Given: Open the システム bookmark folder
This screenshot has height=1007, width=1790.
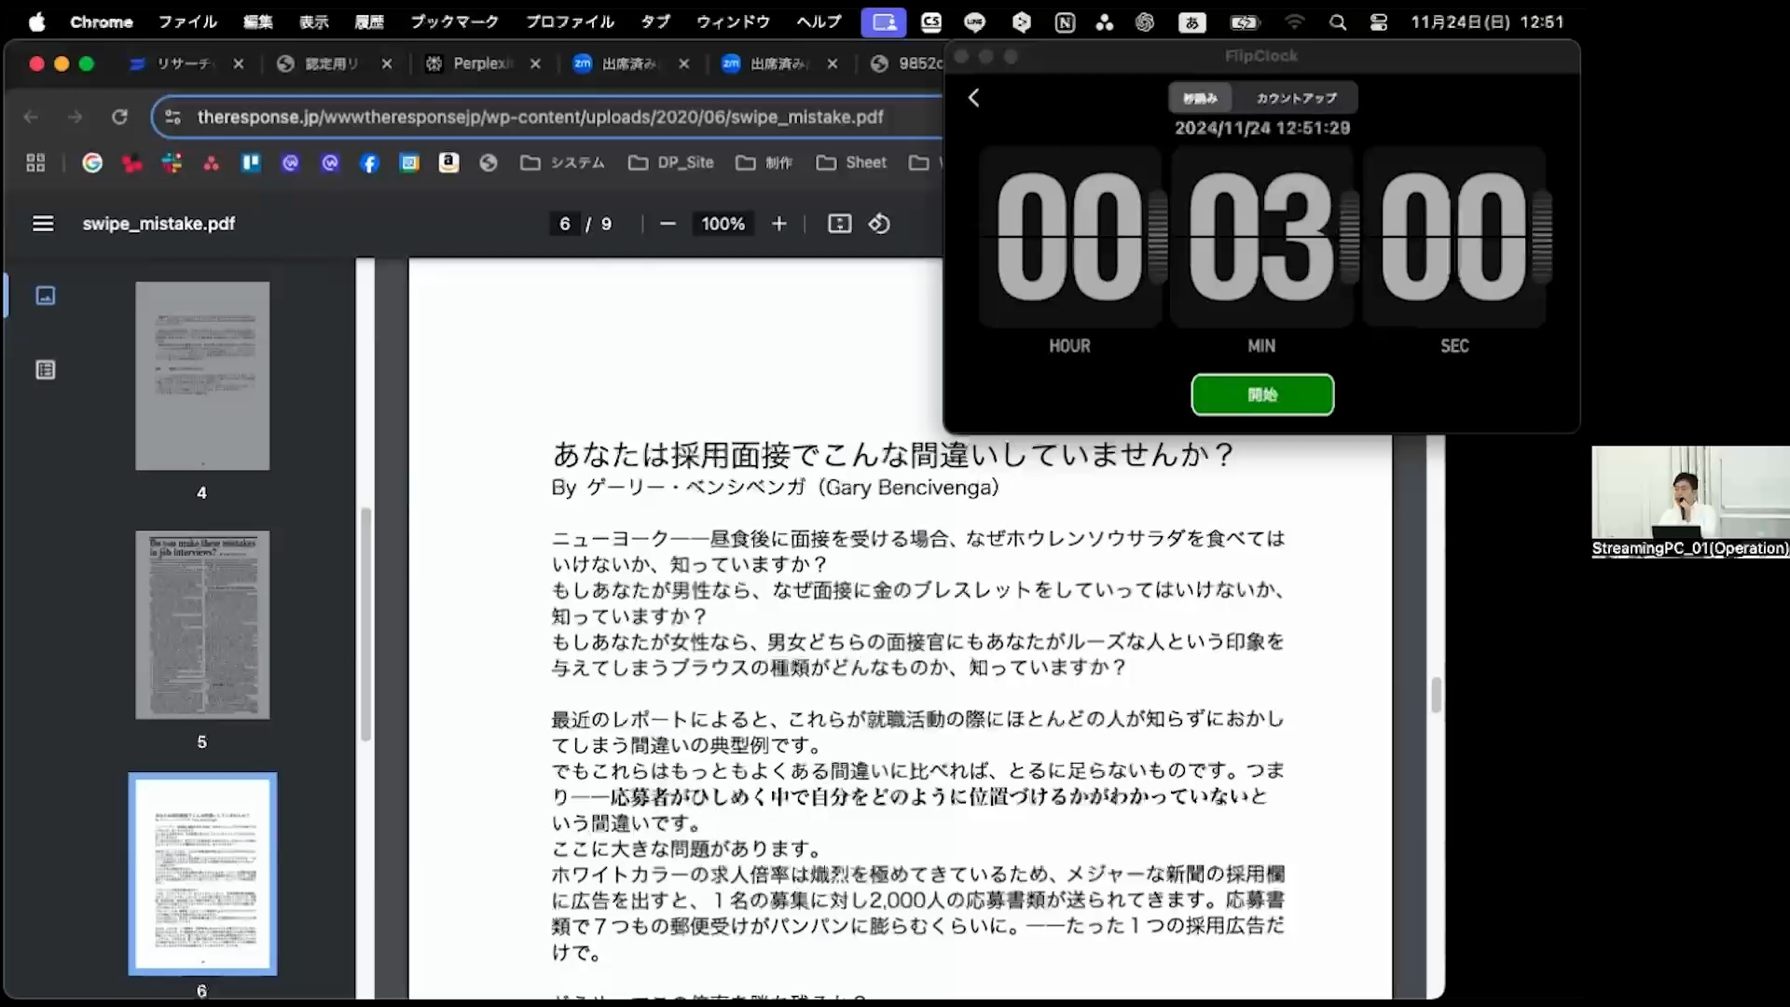Looking at the screenshot, I should (563, 163).
